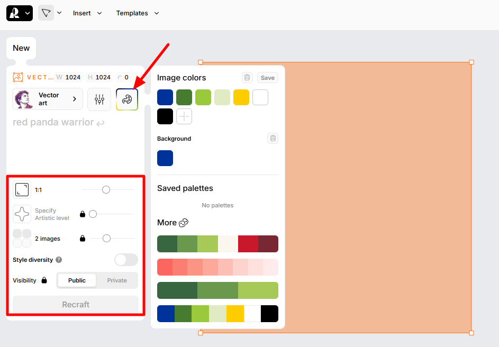499x347 pixels.
Task: Select the dark blue image color swatch
Action: (165, 97)
